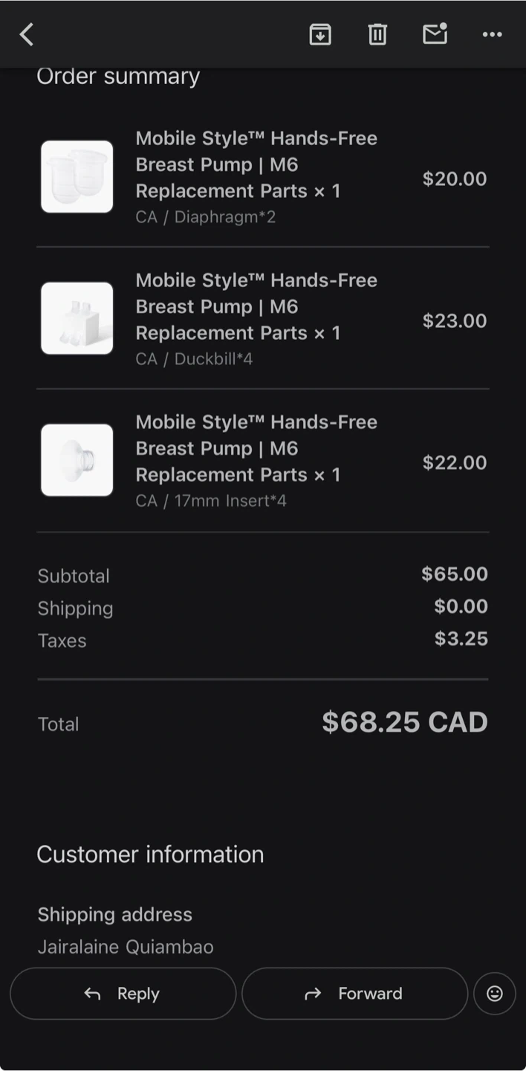Tap the Diaphragm product thumbnail
This screenshot has height=1071, width=526.
point(77,177)
